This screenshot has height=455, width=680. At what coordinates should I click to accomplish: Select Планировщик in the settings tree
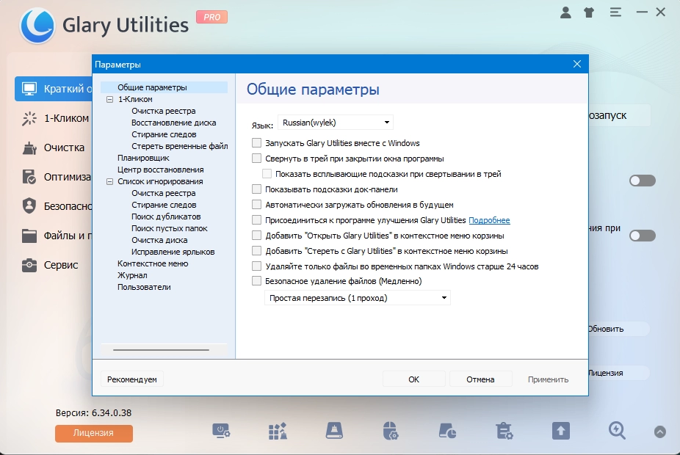pyautogui.click(x=143, y=158)
